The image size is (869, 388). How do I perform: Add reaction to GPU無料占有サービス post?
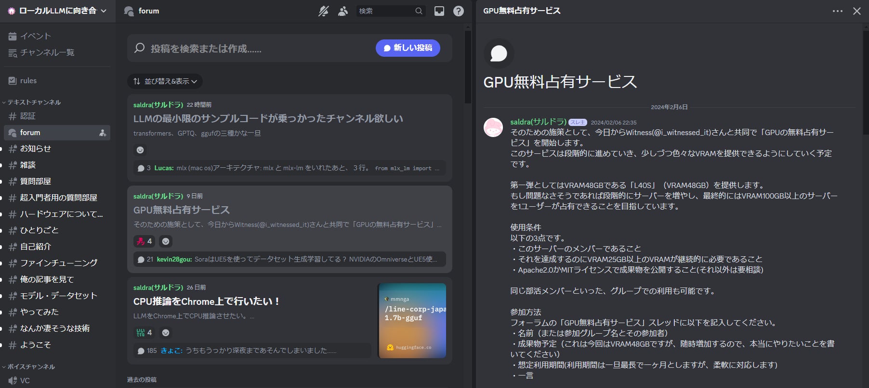click(166, 241)
